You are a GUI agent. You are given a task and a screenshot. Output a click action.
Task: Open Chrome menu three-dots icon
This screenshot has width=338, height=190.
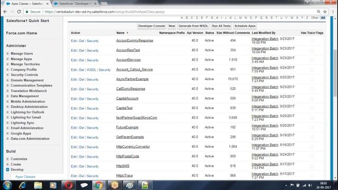point(333,12)
